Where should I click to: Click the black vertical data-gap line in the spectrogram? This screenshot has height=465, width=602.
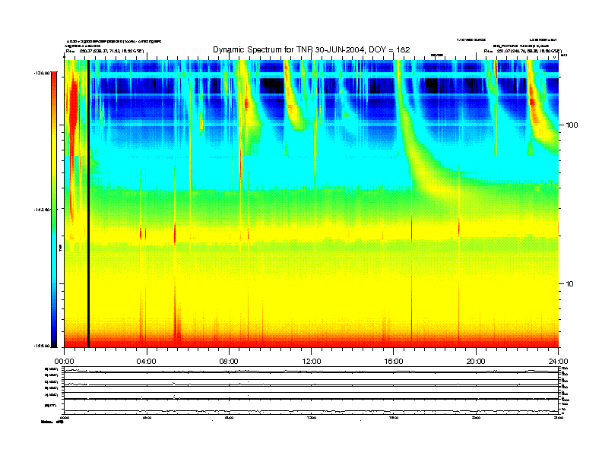click(88, 204)
